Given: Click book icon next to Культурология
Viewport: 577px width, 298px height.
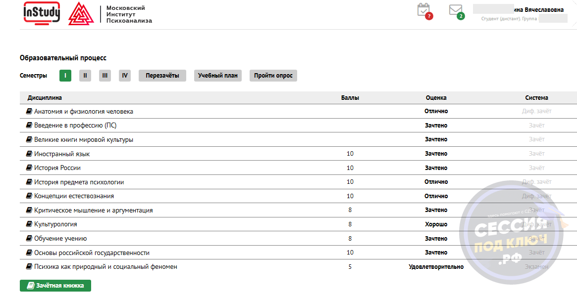Looking at the screenshot, I should point(29,224).
